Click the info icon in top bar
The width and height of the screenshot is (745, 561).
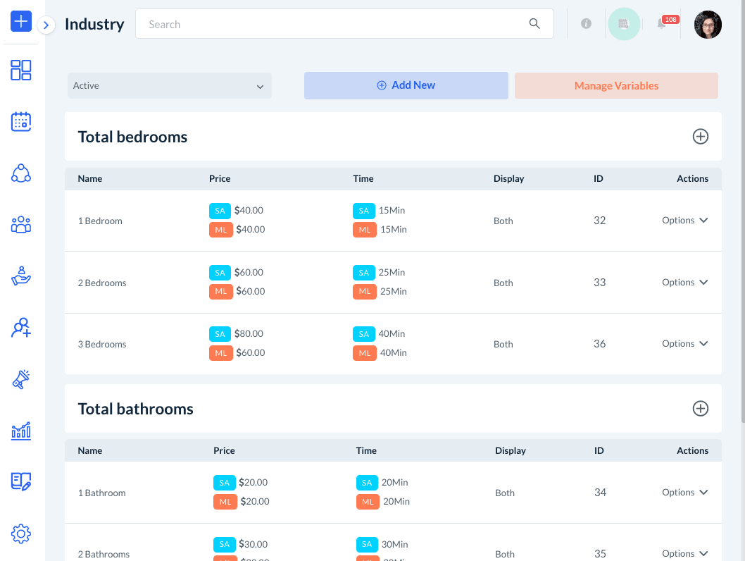click(x=586, y=24)
